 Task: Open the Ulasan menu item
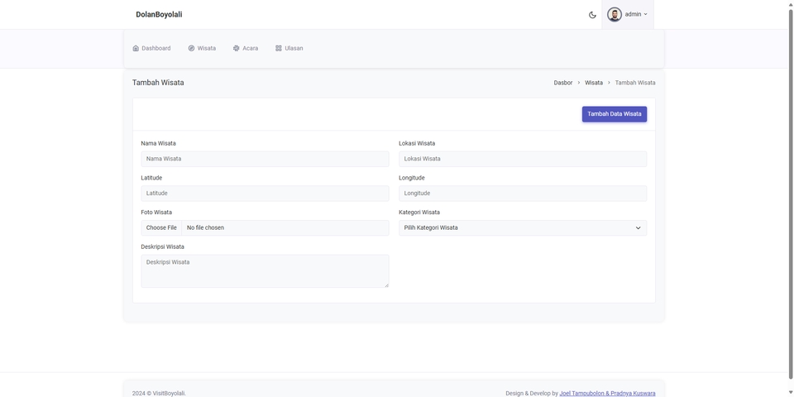[x=289, y=49]
